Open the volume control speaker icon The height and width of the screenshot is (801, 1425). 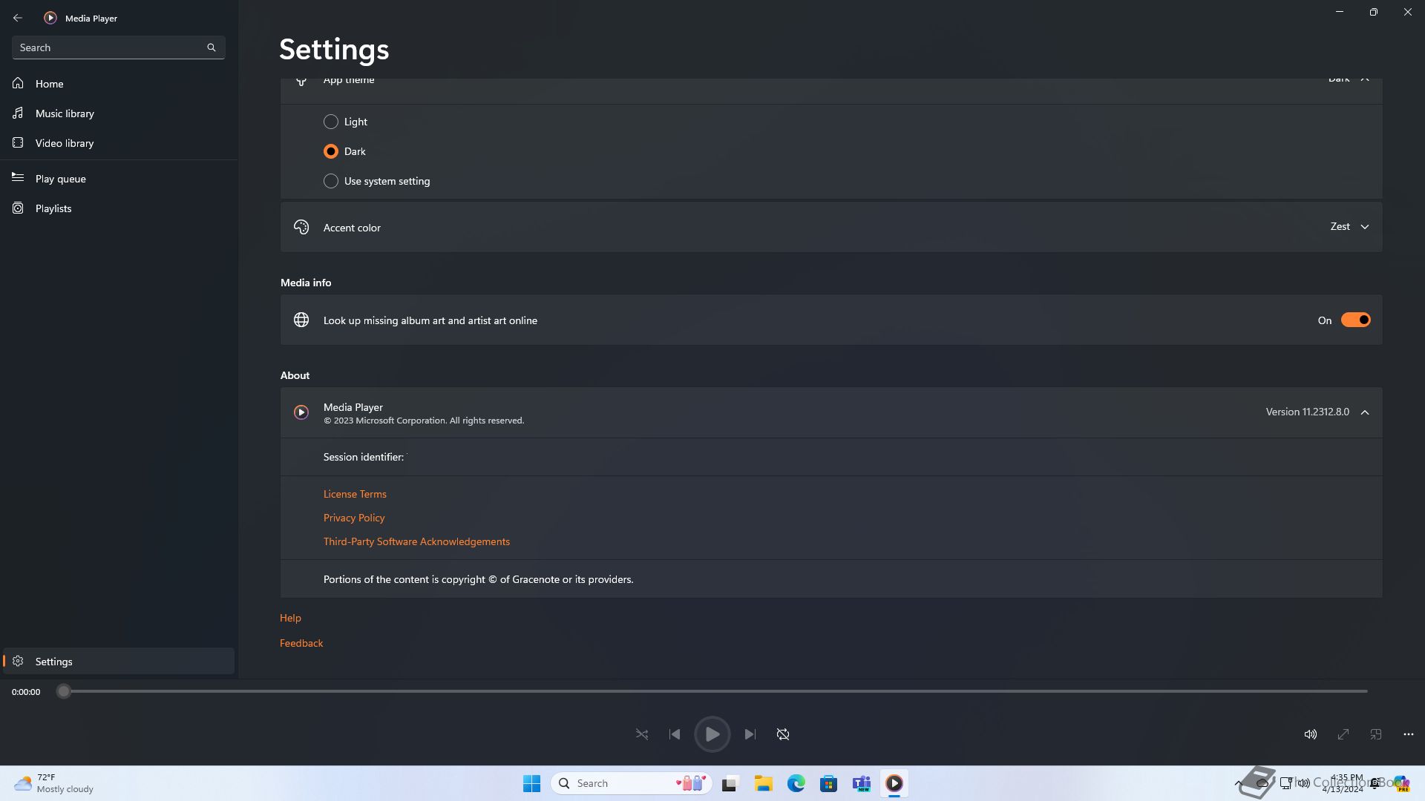[x=1311, y=734]
